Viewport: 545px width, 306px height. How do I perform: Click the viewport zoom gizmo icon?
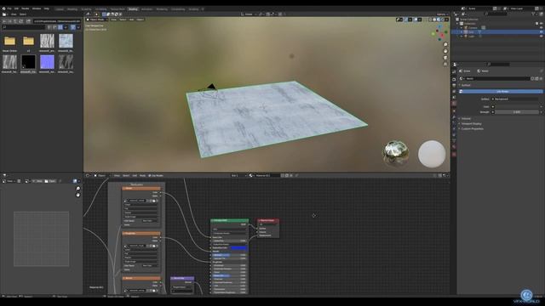click(445, 45)
